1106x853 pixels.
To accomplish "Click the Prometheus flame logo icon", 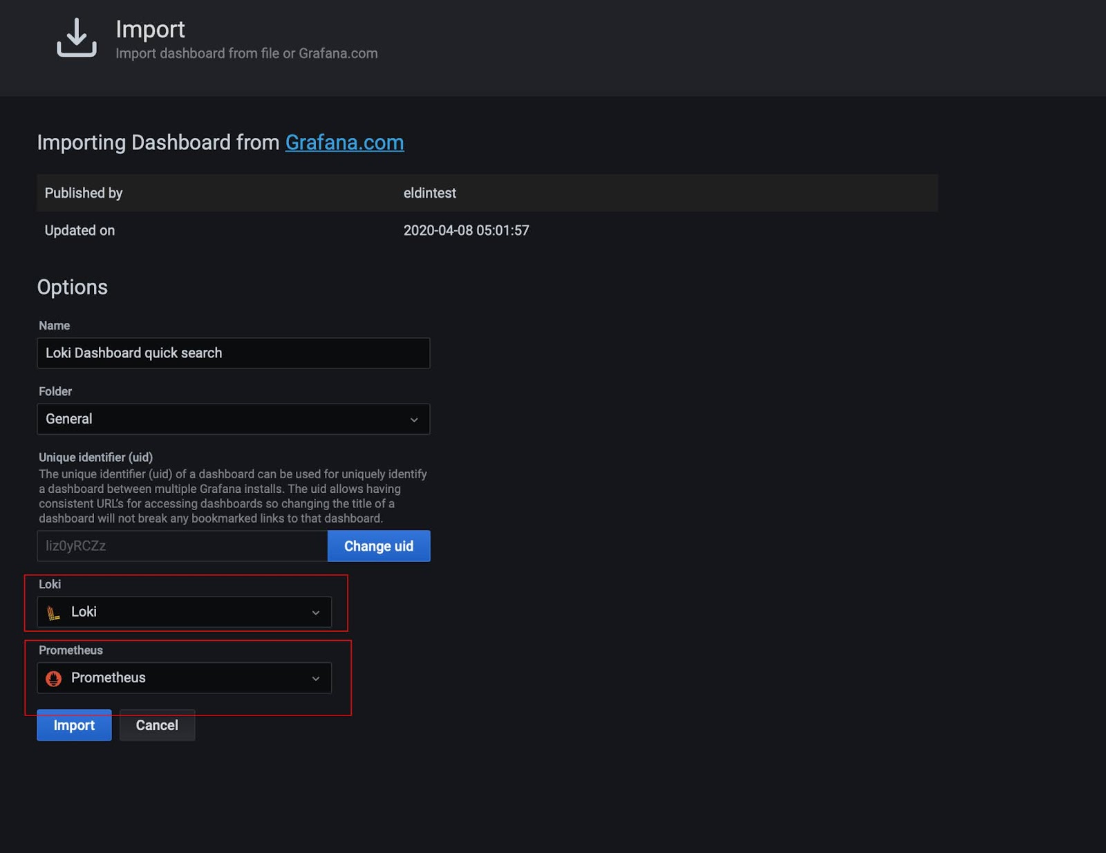I will point(53,678).
